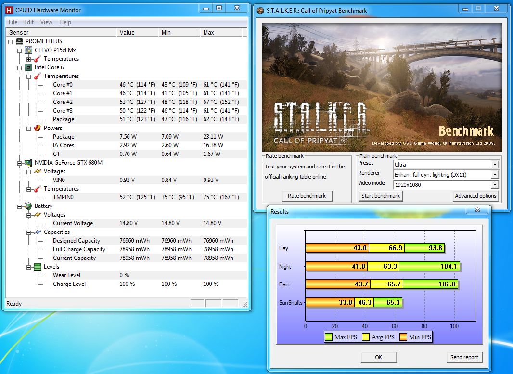The image size is (513, 374).
Task: Click the NVIDIA GeForce GTX 680M card icon
Action: tap(28, 163)
